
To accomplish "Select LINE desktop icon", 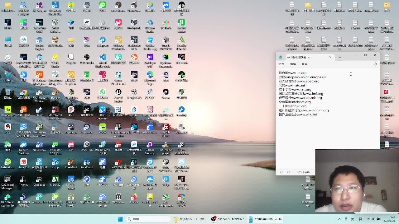I will point(103,7).
